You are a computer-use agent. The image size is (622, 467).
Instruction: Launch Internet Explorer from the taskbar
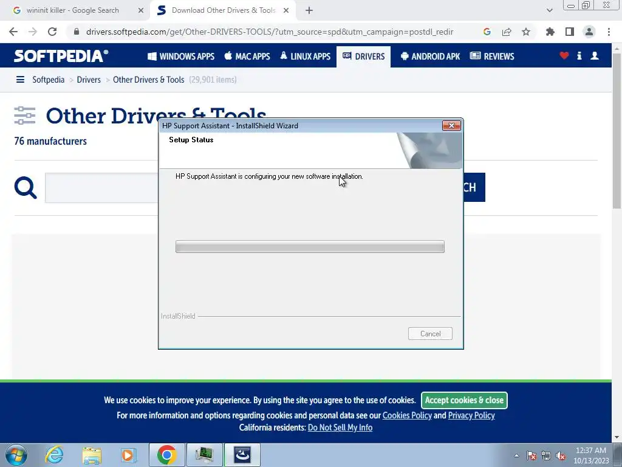tap(54, 455)
